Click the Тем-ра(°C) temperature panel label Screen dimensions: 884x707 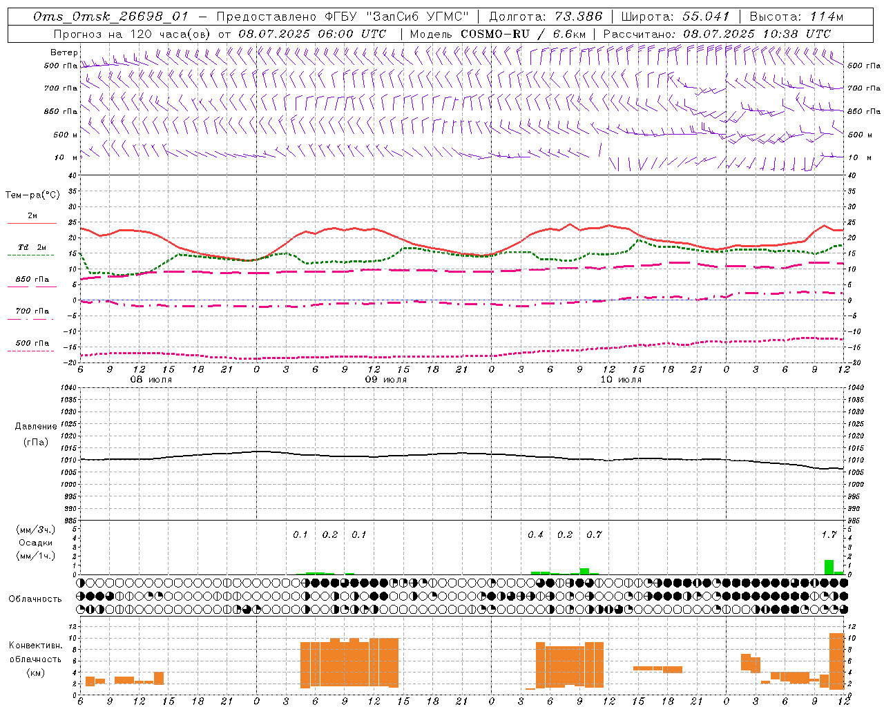[32, 195]
